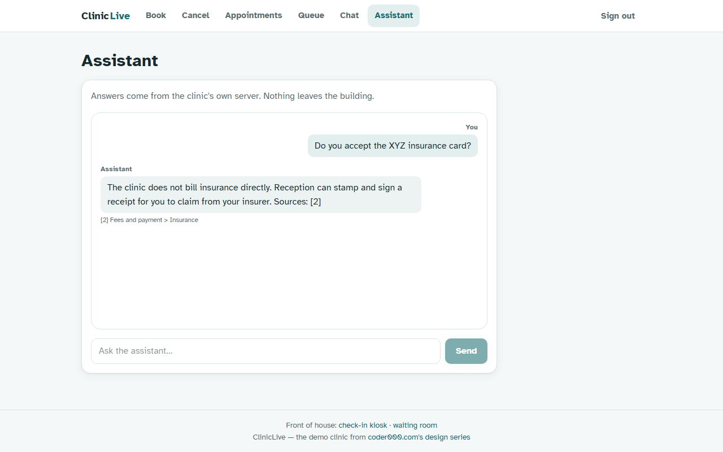Click the user's XYZ insurance question bubble

click(393, 146)
